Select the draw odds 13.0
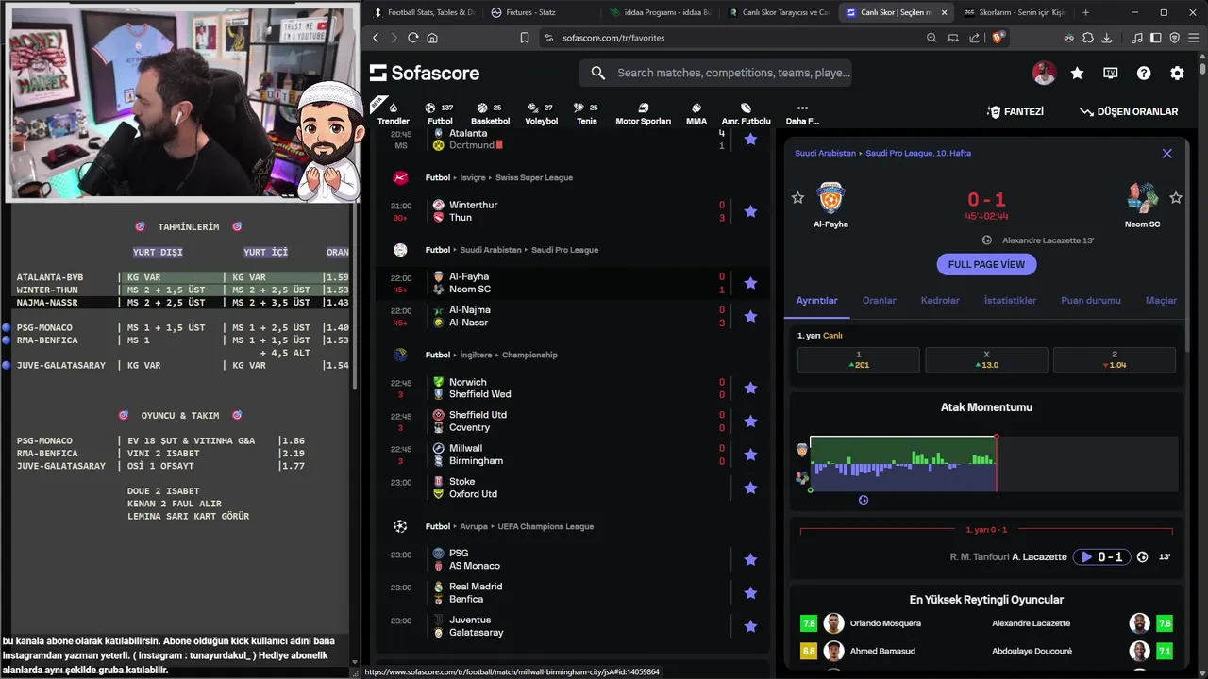1208x679 pixels. [x=986, y=359]
